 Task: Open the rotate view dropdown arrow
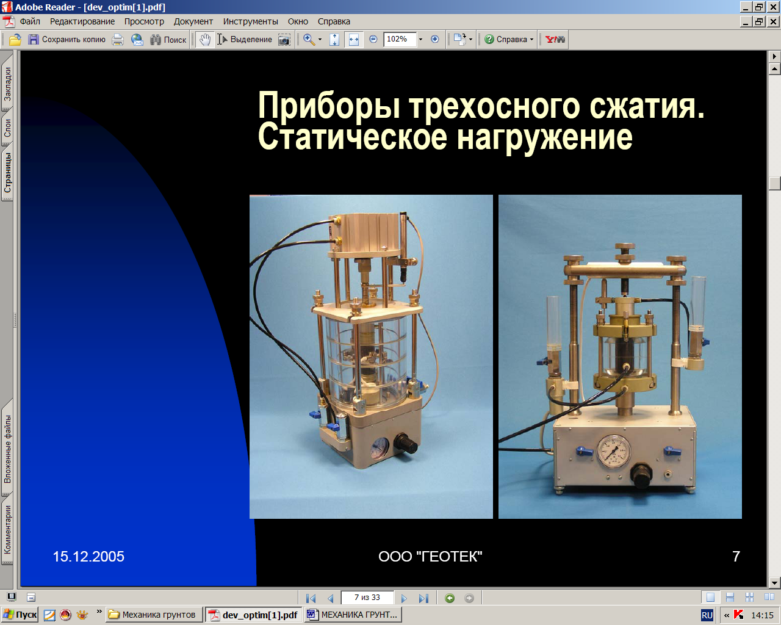(x=470, y=40)
